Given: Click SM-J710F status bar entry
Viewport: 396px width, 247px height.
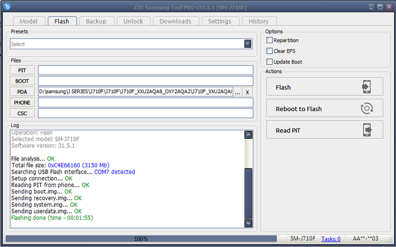Looking at the screenshot, I should (x=303, y=238).
